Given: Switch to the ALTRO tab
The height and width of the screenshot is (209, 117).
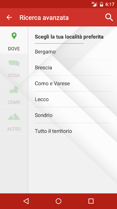Looking at the screenshot, I should click(x=14, y=120).
